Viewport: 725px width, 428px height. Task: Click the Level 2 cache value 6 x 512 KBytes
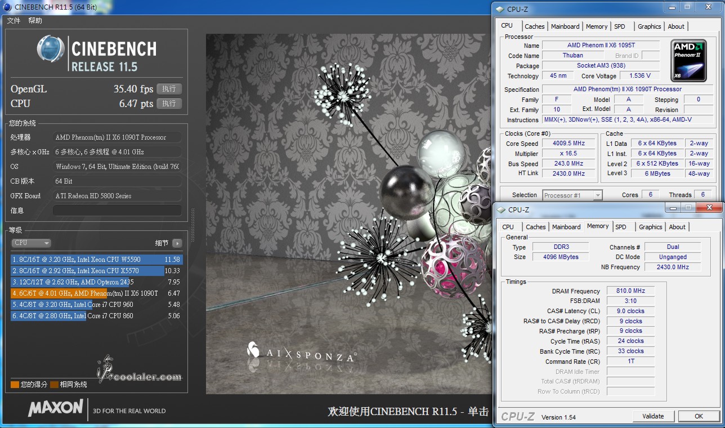[x=657, y=164]
